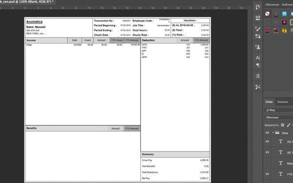
Task: Click YTD Hours column header
Action: (117, 40)
